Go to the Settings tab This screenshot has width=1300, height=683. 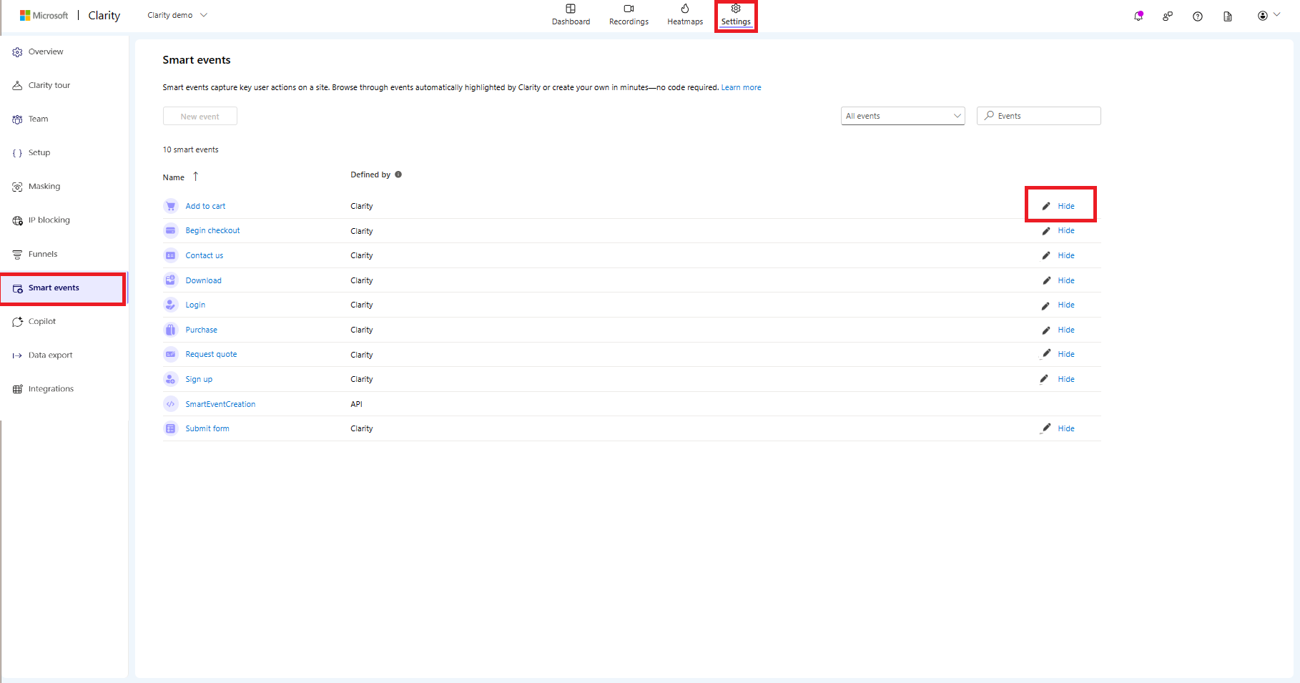(x=736, y=14)
